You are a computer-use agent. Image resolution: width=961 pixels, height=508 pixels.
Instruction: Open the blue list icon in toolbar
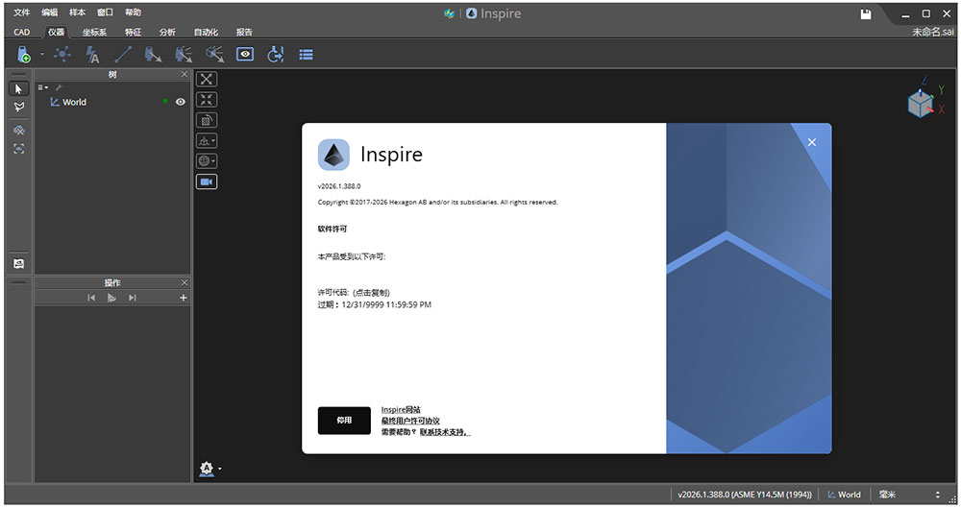point(306,55)
